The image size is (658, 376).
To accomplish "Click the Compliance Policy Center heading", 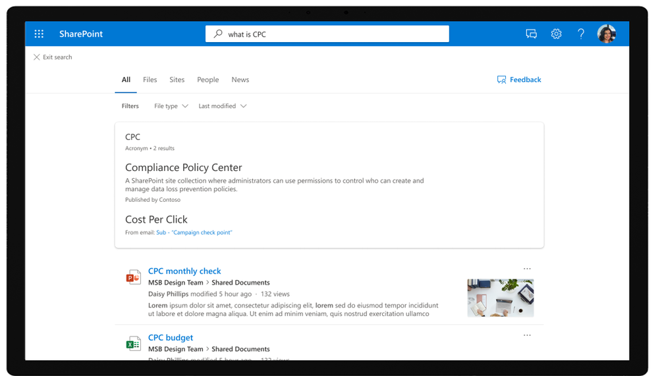I will [x=183, y=168].
